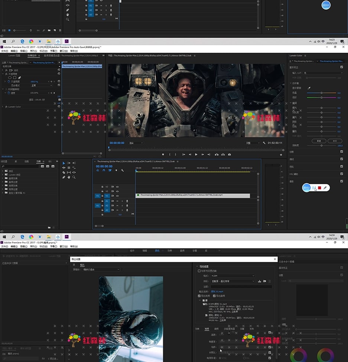348x362 pixels.
Task: Open 序列(S) menu in the Auto-Save project window
Action: [33, 51]
